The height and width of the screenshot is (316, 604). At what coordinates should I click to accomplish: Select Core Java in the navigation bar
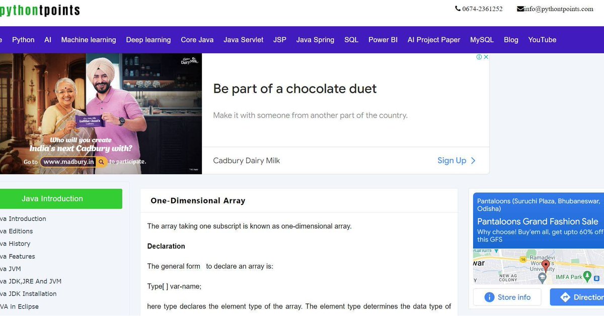[x=197, y=40]
